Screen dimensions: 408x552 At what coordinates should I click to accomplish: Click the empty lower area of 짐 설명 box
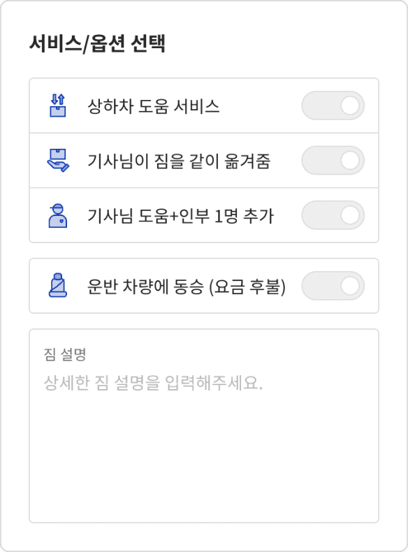click(x=204, y=458)
